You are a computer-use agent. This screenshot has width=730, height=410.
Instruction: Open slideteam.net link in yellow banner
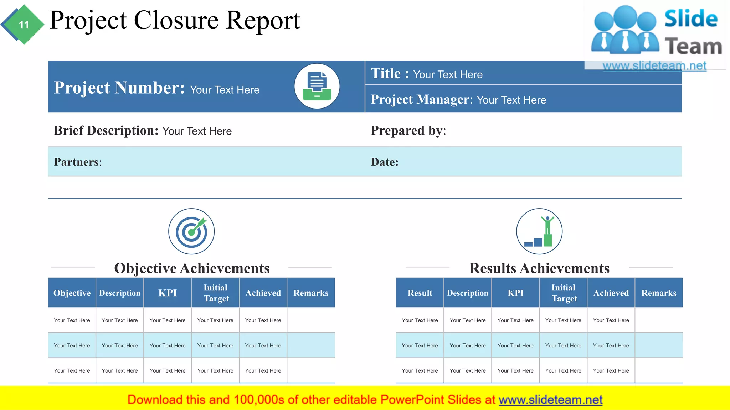point(550,400)
